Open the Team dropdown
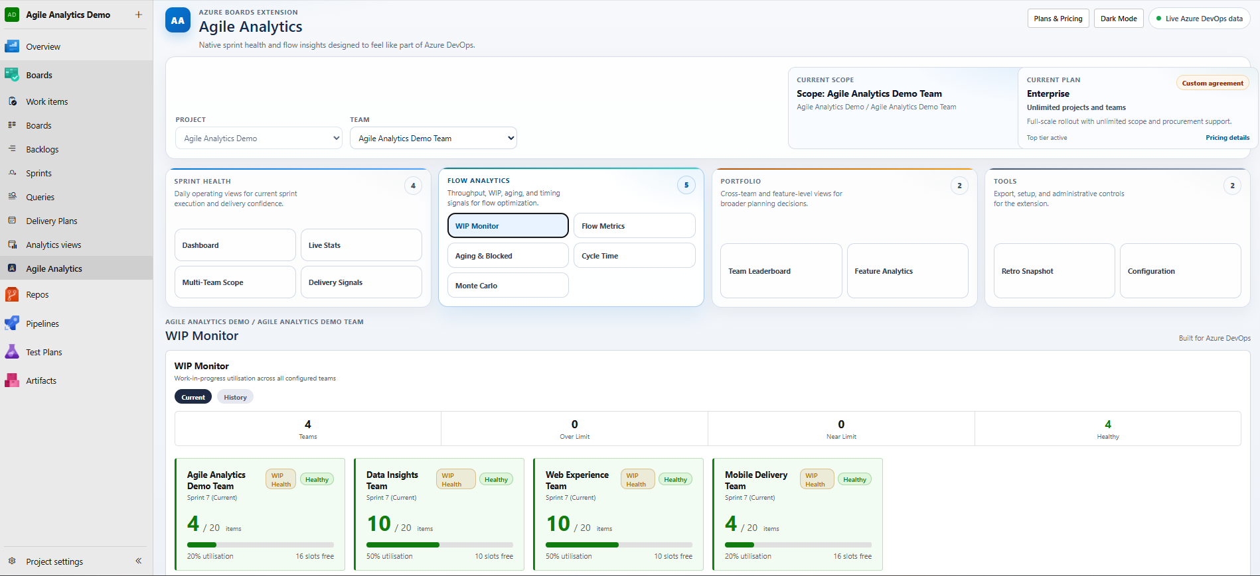Viewport: 1260px width, 576px height. [x=433, y=138]
